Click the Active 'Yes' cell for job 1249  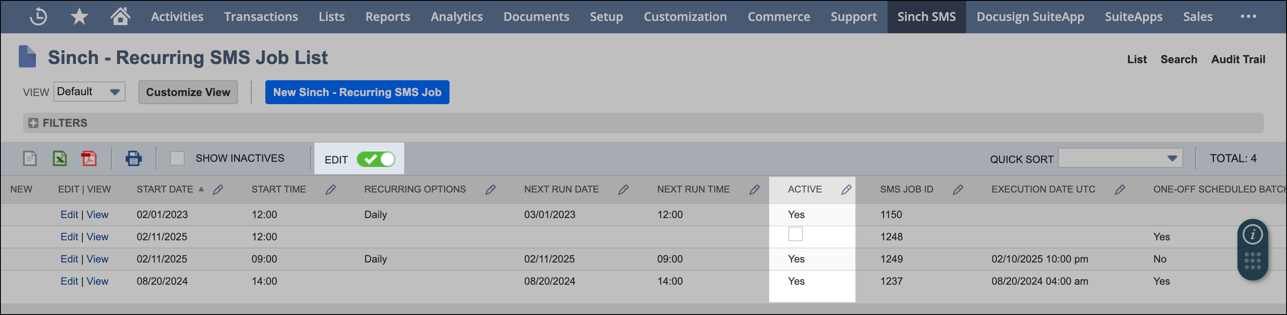point(796,259)
